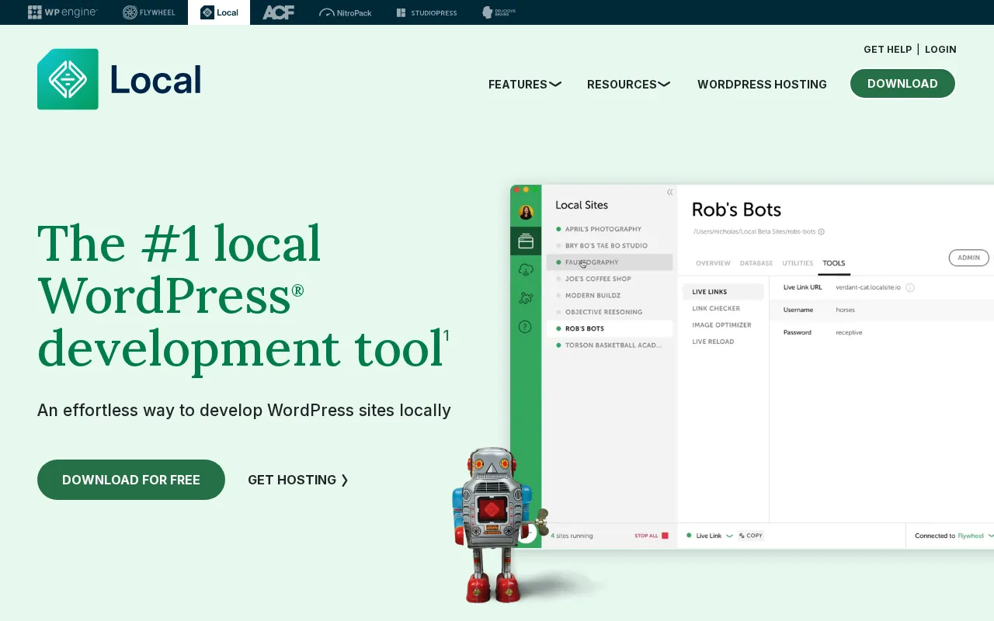Screen dimensions: 994x621
Task: Expand the FEATURES menu
Action: point(525,85)
